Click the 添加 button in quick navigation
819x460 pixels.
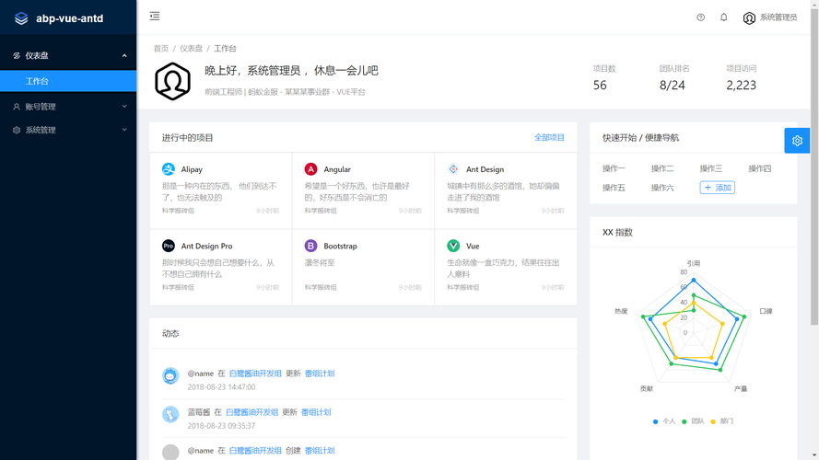click(717, 188)
